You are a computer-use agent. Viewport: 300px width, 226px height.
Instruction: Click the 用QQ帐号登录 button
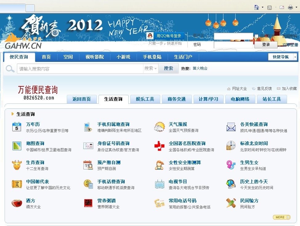pos(165,36)
